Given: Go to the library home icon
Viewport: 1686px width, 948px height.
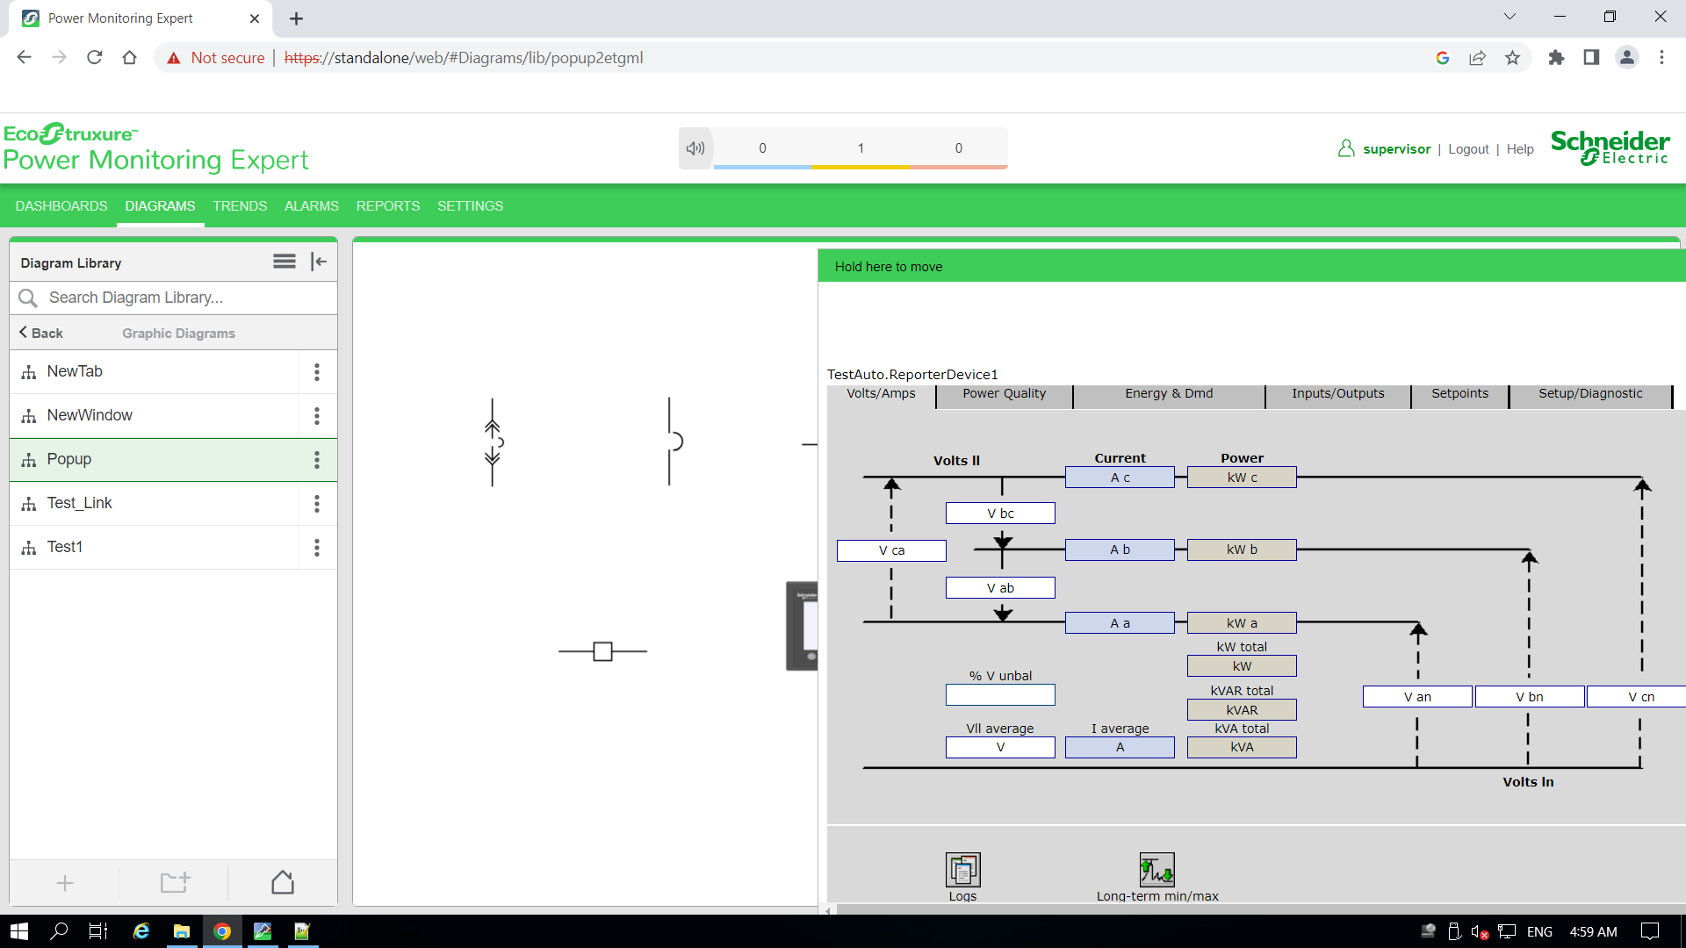Looking at the screenshot, I should [283, 882].
